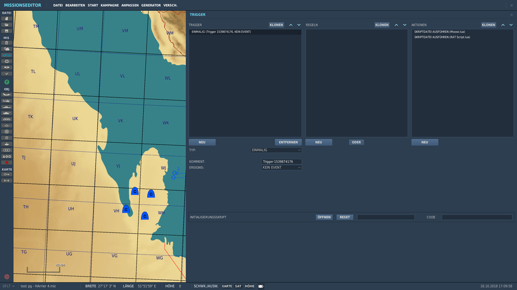Expand the DFLT dropdown in status bar

[x=8, y=286]
